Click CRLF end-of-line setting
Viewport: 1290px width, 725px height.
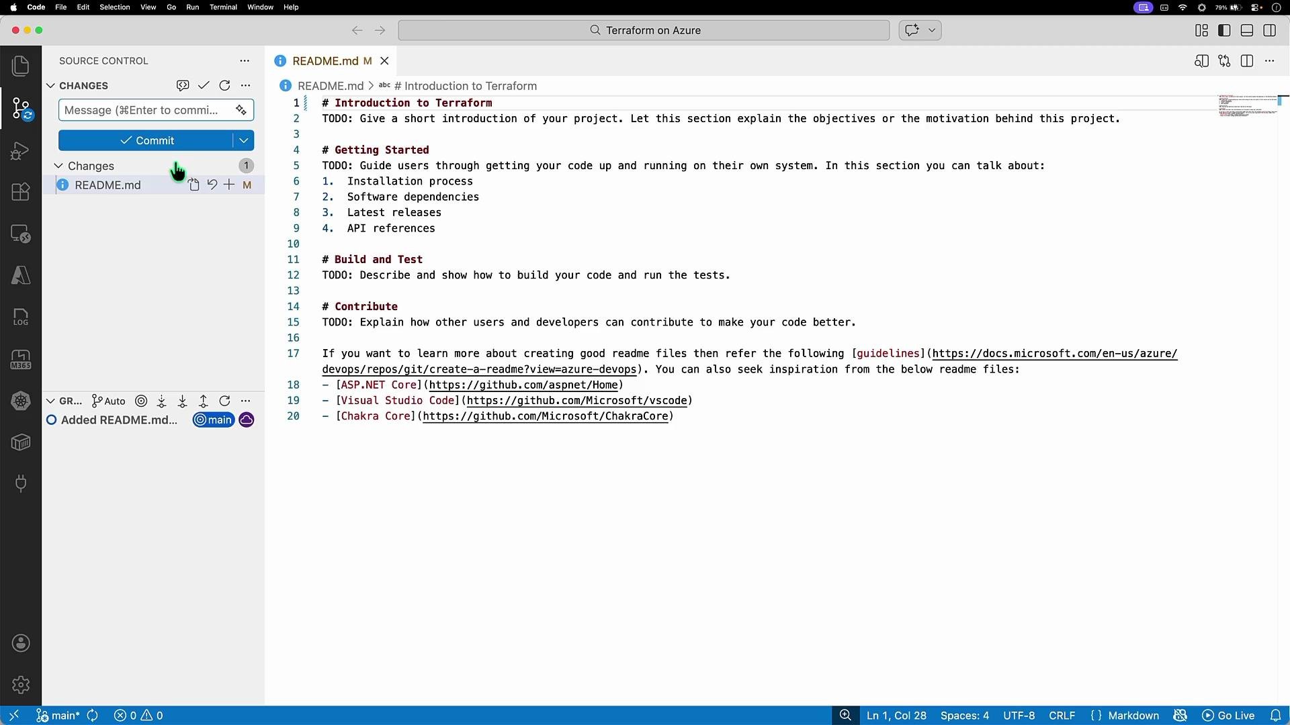(1062, 716)
